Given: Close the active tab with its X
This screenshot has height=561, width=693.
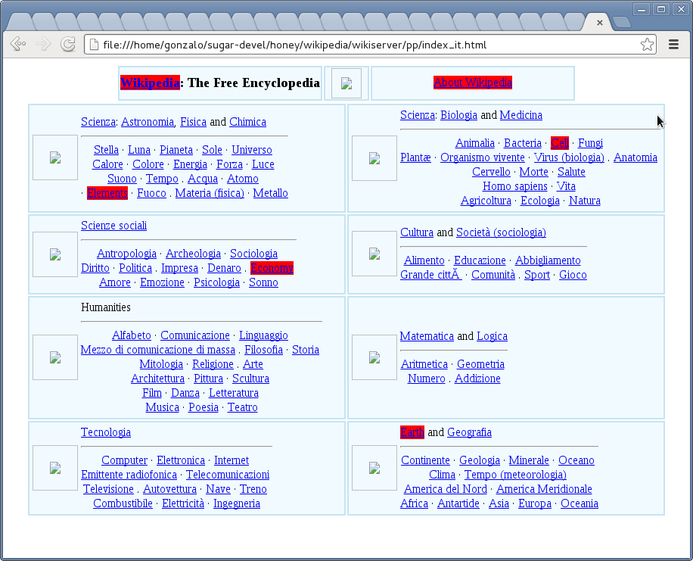Looking at the screenshot, I should click(x=600, y=23).
